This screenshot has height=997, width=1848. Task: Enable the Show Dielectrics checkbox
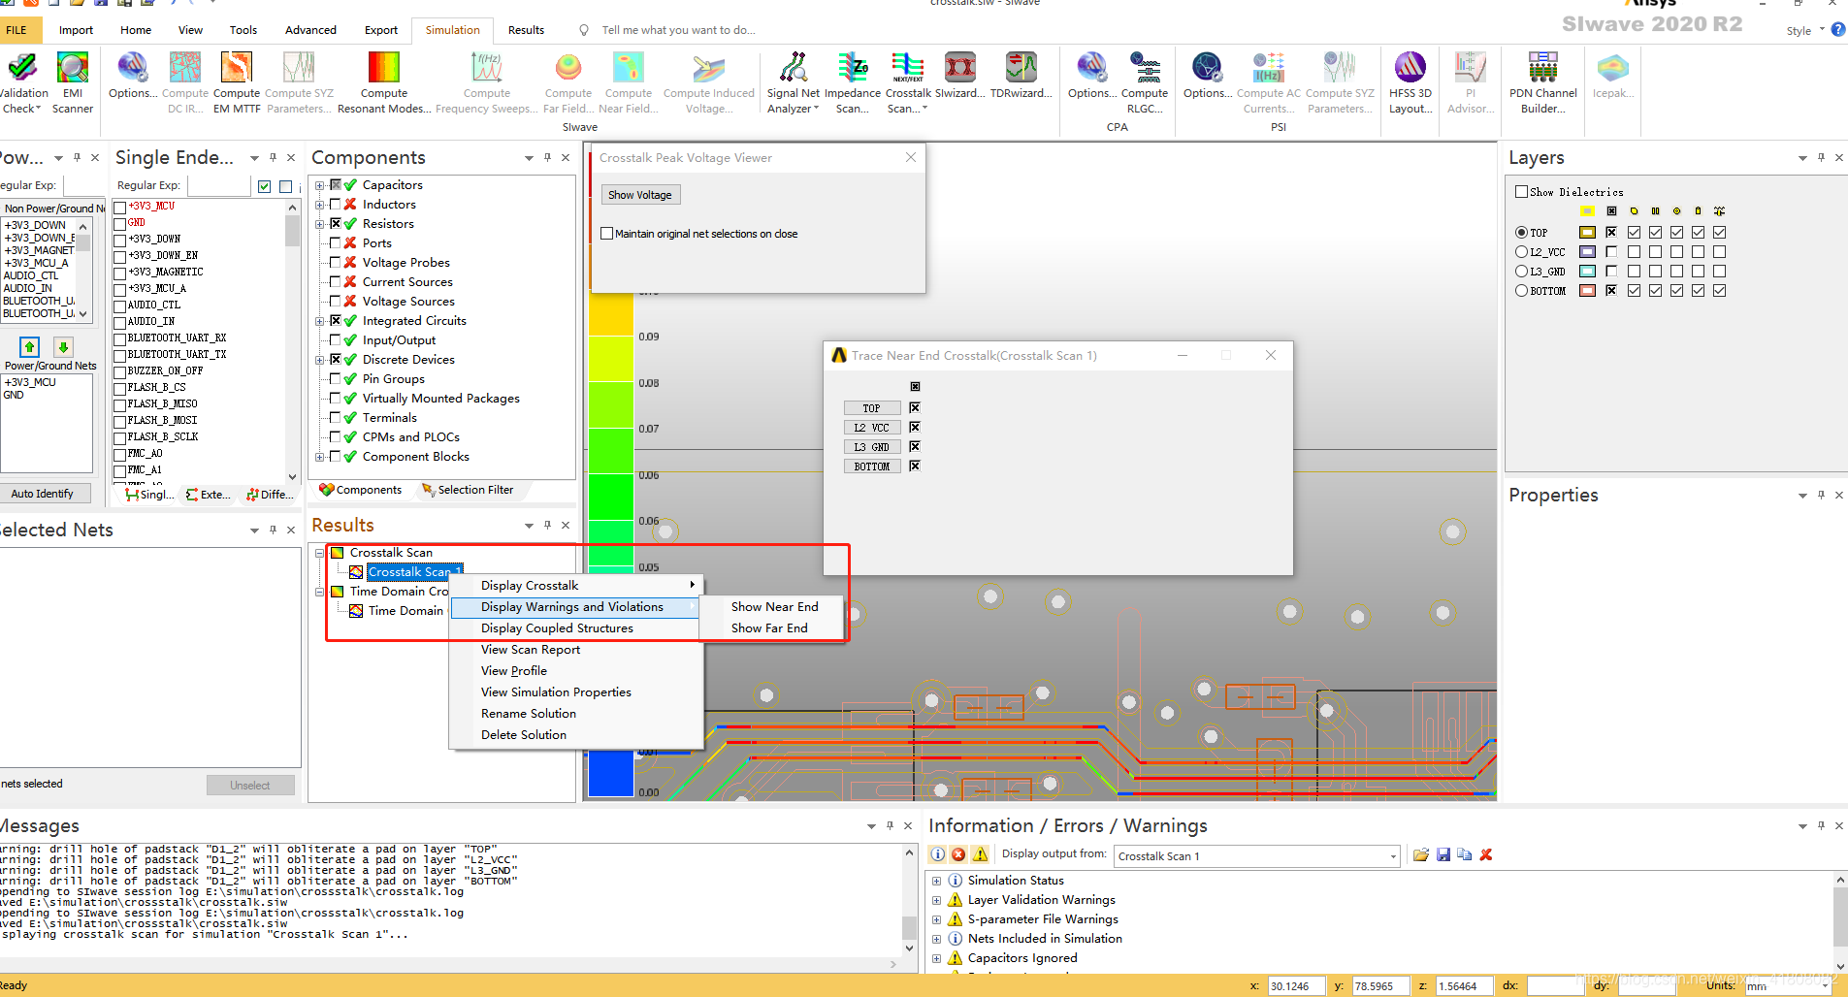pyautogui.click(x=1521, y=192)
